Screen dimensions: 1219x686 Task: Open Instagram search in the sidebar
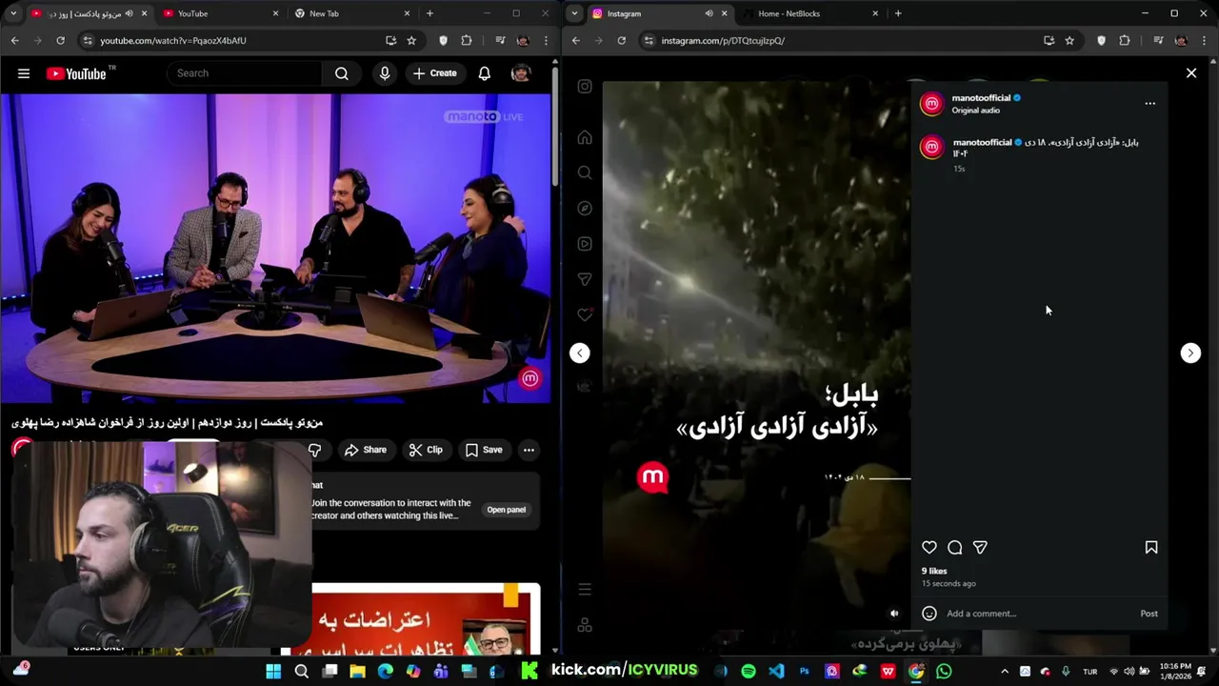(x=585, y=173)
